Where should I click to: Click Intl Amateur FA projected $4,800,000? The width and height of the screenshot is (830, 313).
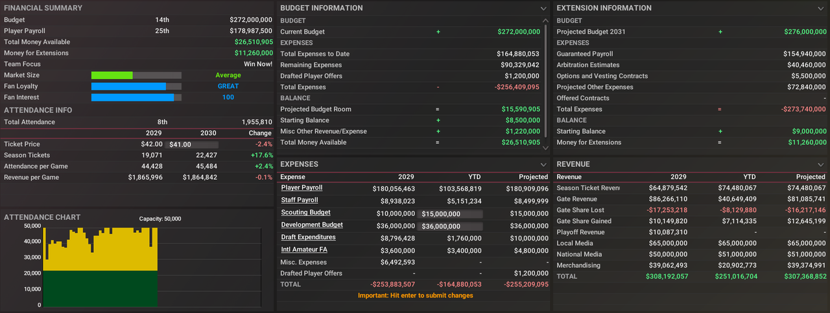tap(531, 250)
